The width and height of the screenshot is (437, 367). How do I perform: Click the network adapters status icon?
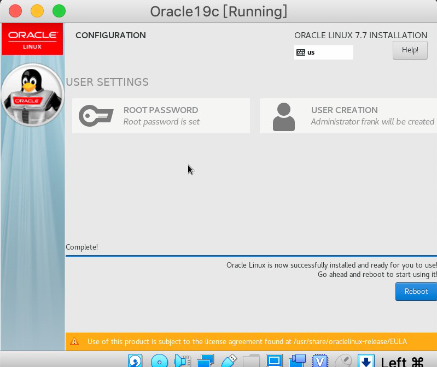[x=206, y=361]
